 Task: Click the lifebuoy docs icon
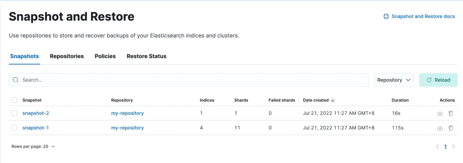point(386,17)
